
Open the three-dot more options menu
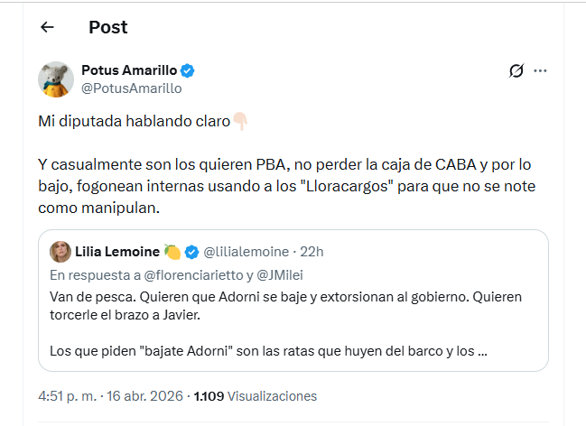tap(541, 70)
